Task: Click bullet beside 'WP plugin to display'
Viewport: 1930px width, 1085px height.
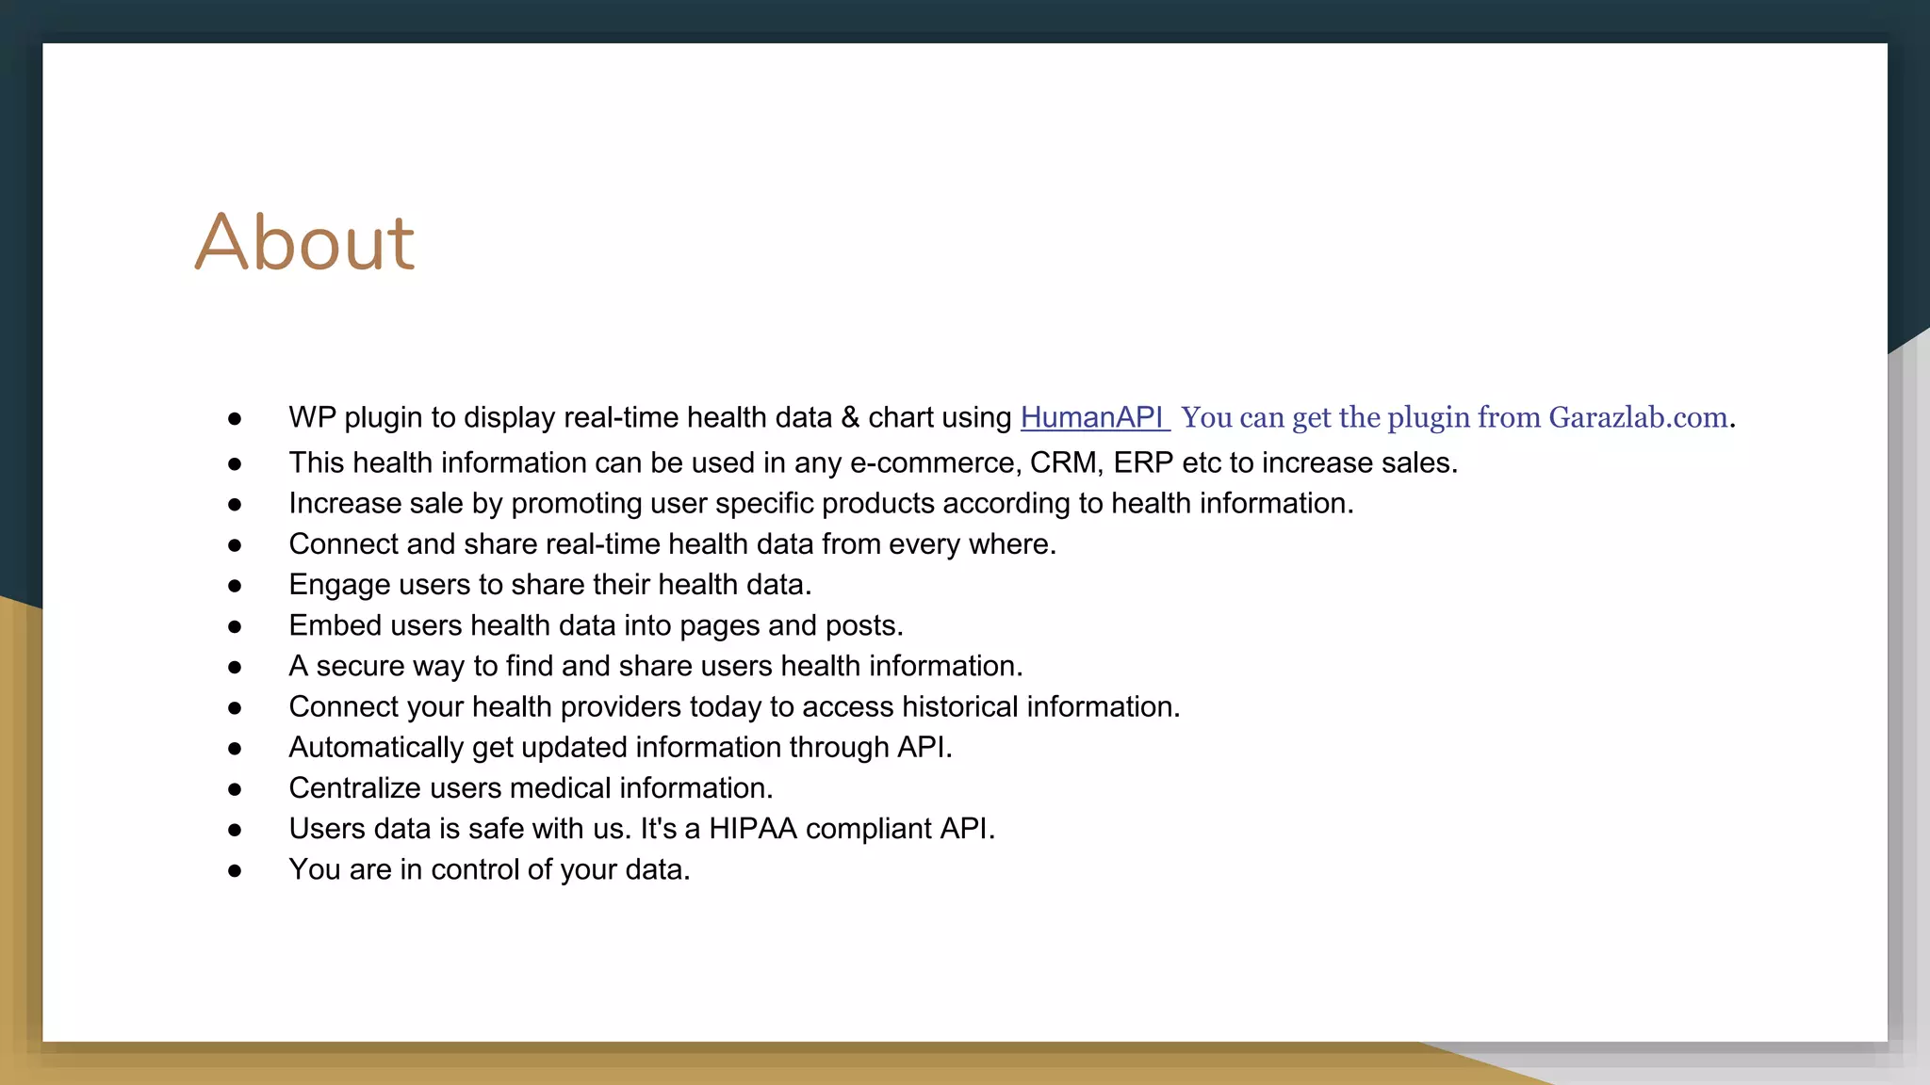Action: point(235,418)
